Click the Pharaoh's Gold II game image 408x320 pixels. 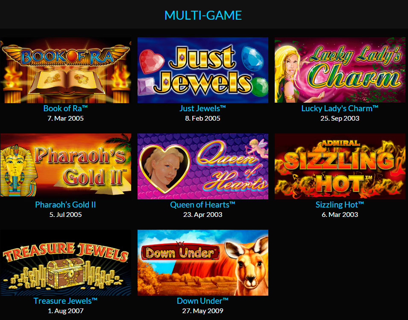pos(65,166)
